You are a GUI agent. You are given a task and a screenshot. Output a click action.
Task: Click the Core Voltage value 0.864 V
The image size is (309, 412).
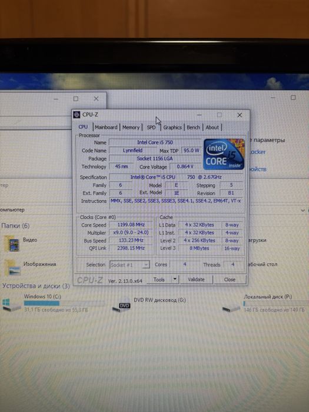185,167
